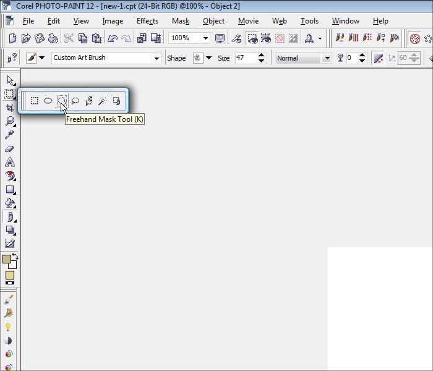Image resolution: width=433 pixels, height=371 pixels.
Task: Toggle the object marquee visibility button
Action: pos(265,38)
